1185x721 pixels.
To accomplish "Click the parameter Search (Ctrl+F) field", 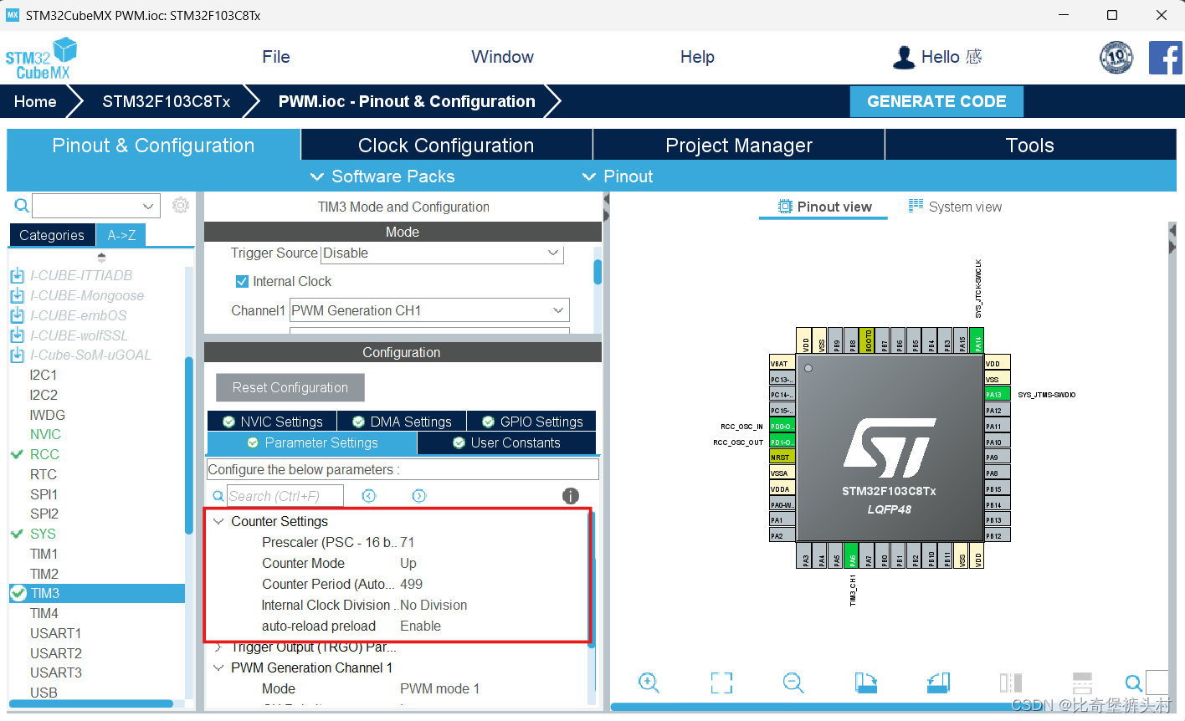I will [285, 496].
